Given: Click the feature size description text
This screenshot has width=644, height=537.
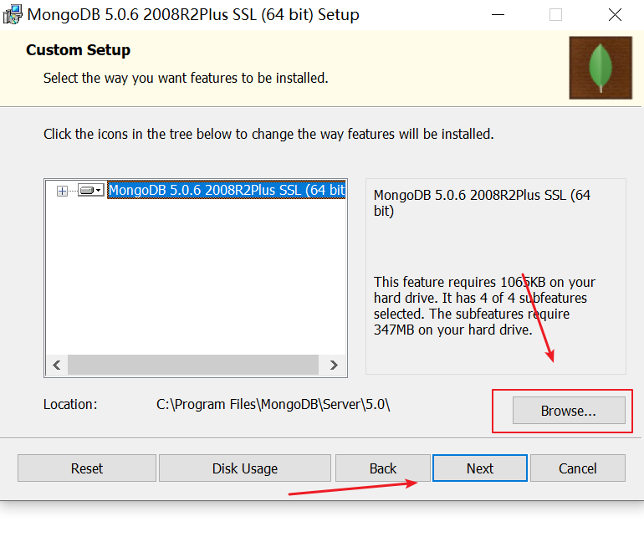Looking at the screenshot, I should pos(484,305).
